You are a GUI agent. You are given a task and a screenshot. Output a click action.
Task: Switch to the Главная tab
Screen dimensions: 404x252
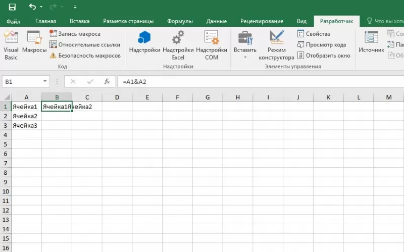click(x=45, y=21)
